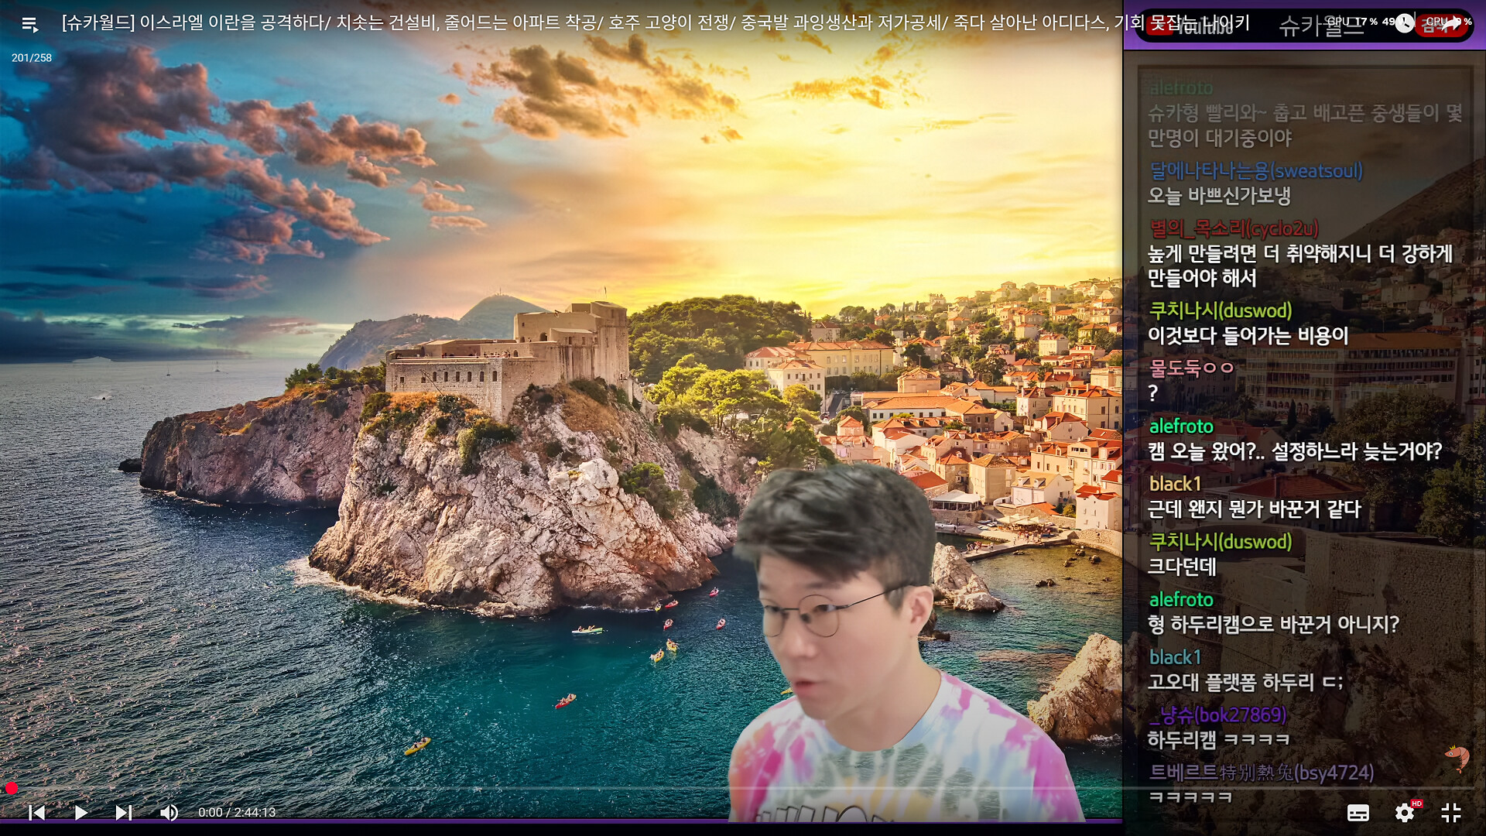Open the playlist queue icon
The height and width of the screenshot is (836, 1486).
(29, 25)
